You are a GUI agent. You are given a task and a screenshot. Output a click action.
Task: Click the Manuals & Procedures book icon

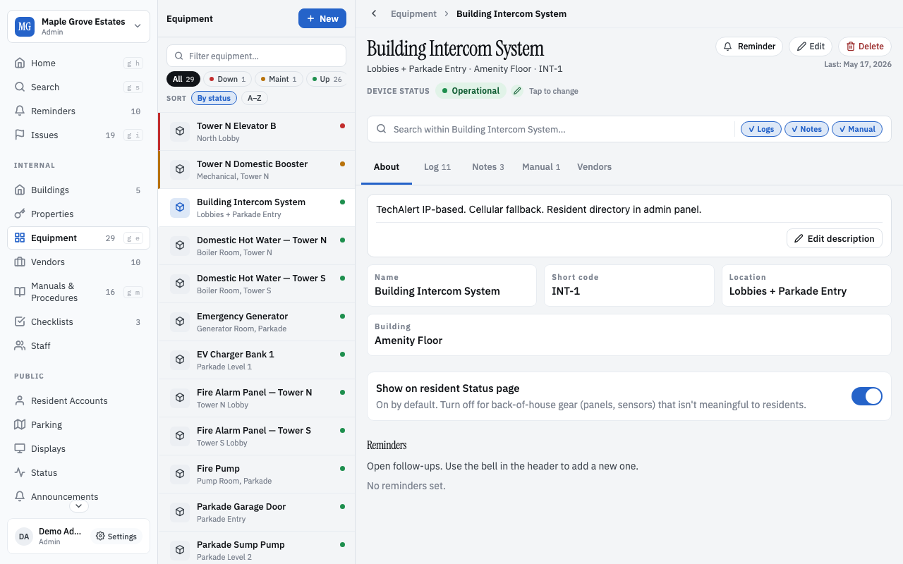tap(20, 292)
